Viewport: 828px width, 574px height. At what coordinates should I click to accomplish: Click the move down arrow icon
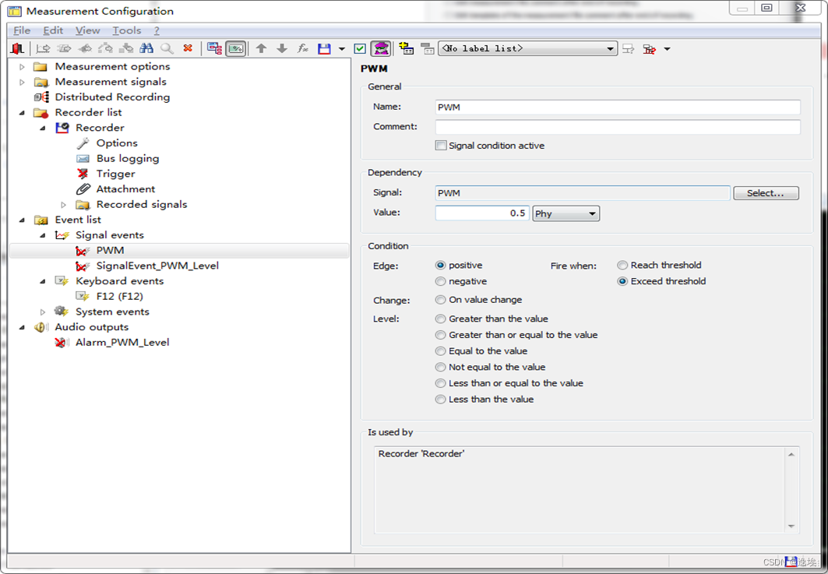[282, 48]
